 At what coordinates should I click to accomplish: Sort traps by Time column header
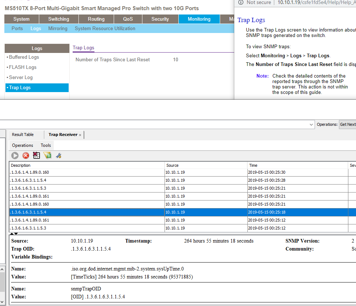tap(298, 165)
